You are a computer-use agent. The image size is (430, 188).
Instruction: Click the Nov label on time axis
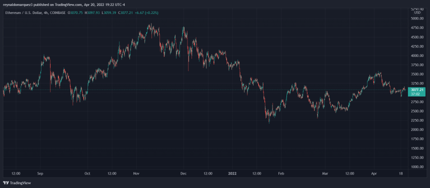(136, 173)
